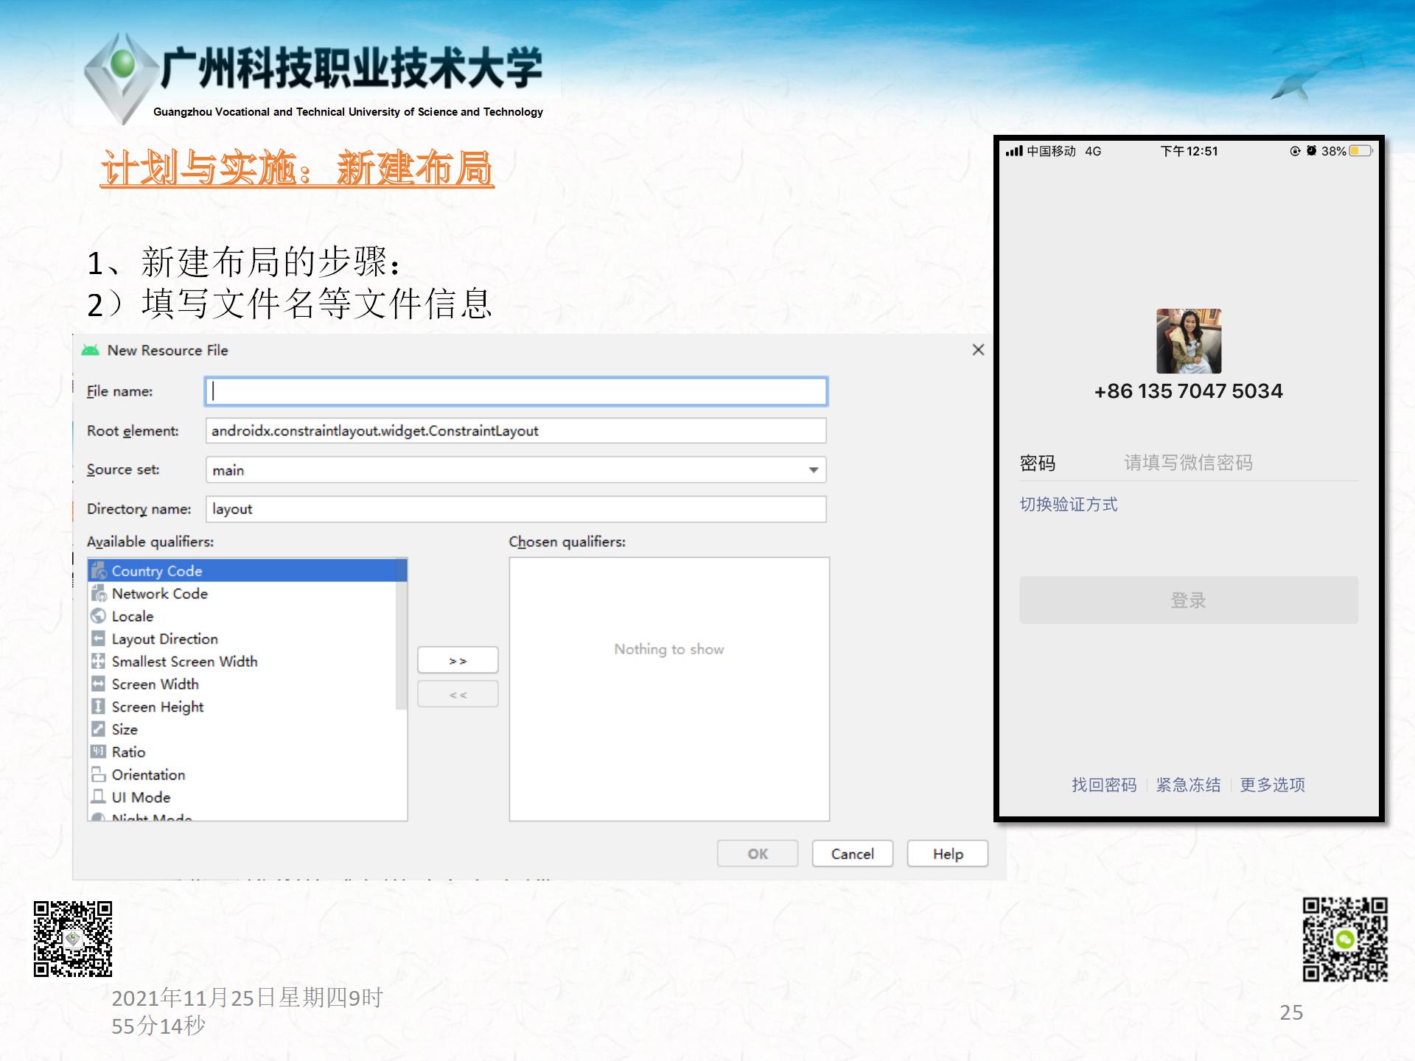The width and height of the screenshot is (1415, 1061).
Task: Select Size qualifier in the list
Action: [x=125, y=729]
